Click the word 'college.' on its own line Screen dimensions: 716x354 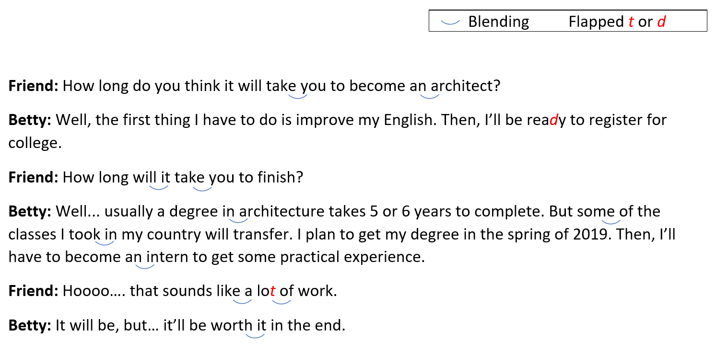35,143
